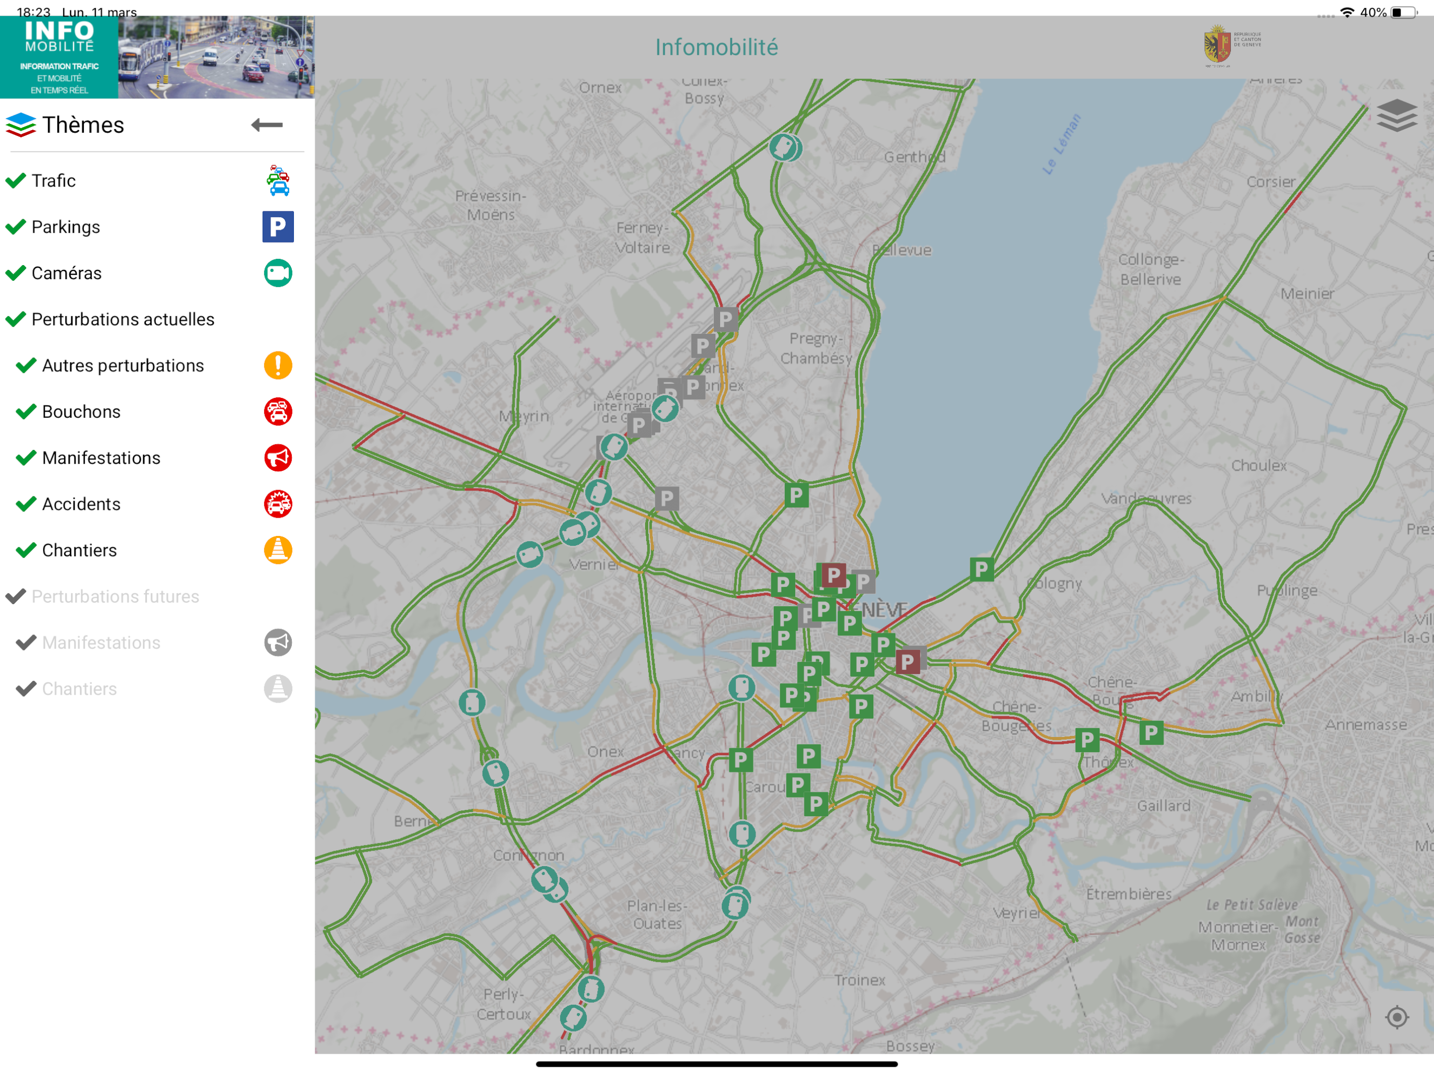Image resolution: width=1434 pixels, height=1075 pixels.
Task: Uncheck the Parkings theme checkmark
Action: (x=16, y=227)
